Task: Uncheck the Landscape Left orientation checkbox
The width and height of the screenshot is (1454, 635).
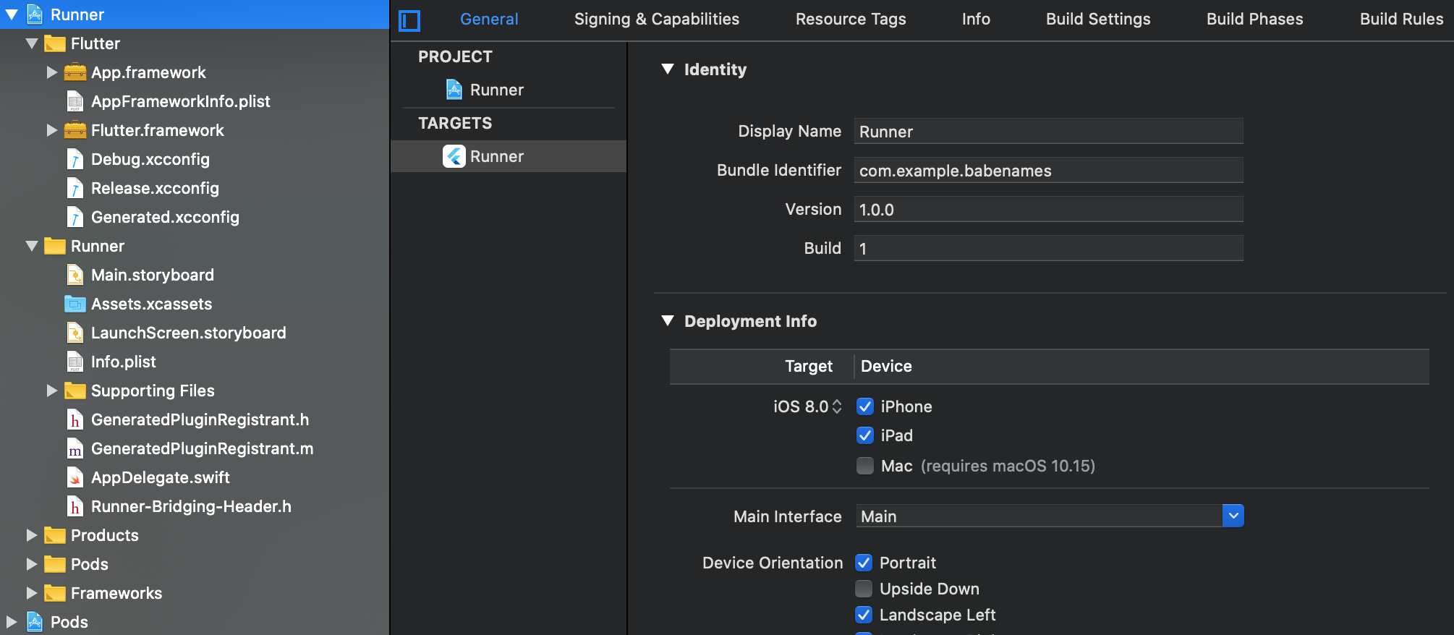Action: 864,615
